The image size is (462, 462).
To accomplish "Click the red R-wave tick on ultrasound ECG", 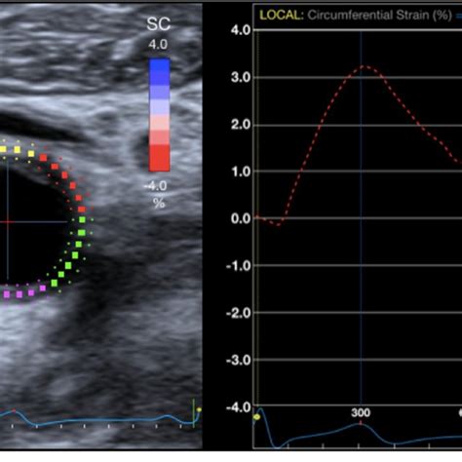I will (14, 410).
